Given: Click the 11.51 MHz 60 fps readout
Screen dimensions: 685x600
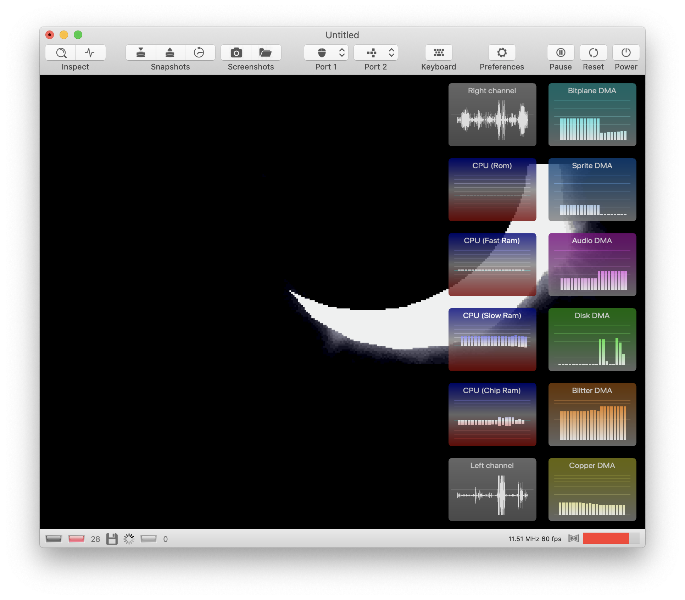Looking at the screenshot, I should click(x=535, y=539).
